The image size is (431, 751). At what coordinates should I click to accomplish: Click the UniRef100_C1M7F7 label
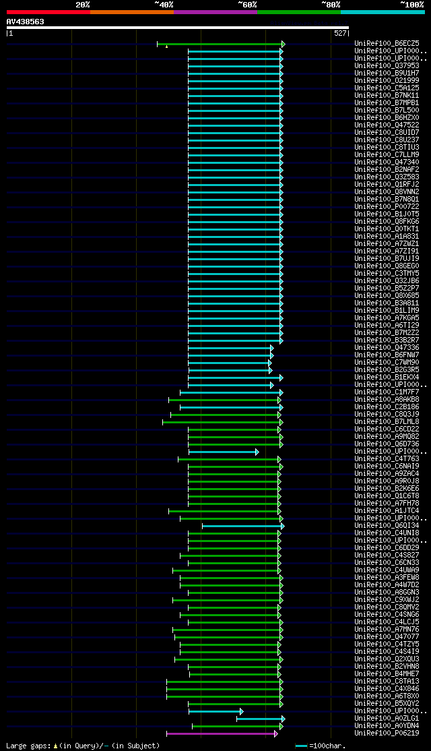pos(387,392)
